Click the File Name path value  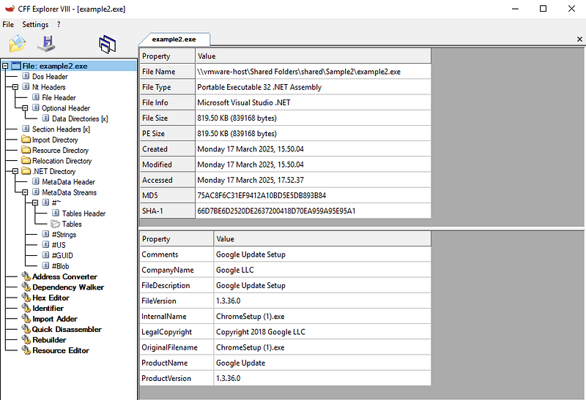(x=299, y=72)
